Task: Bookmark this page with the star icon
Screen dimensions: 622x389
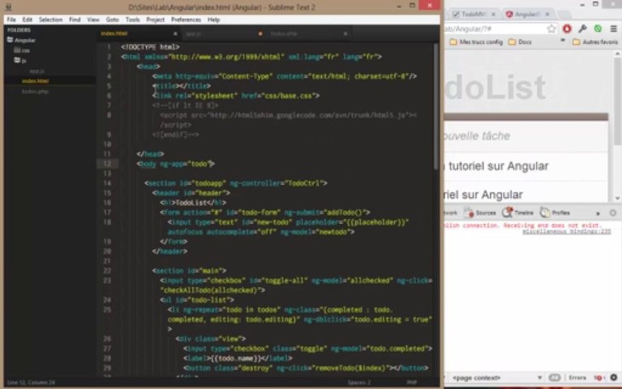Action: tap(551, 29)
